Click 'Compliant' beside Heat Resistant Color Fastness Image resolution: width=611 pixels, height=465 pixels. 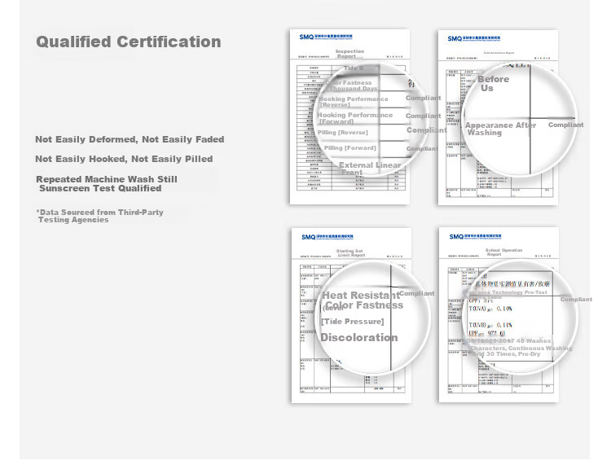[x=416, y=294]
